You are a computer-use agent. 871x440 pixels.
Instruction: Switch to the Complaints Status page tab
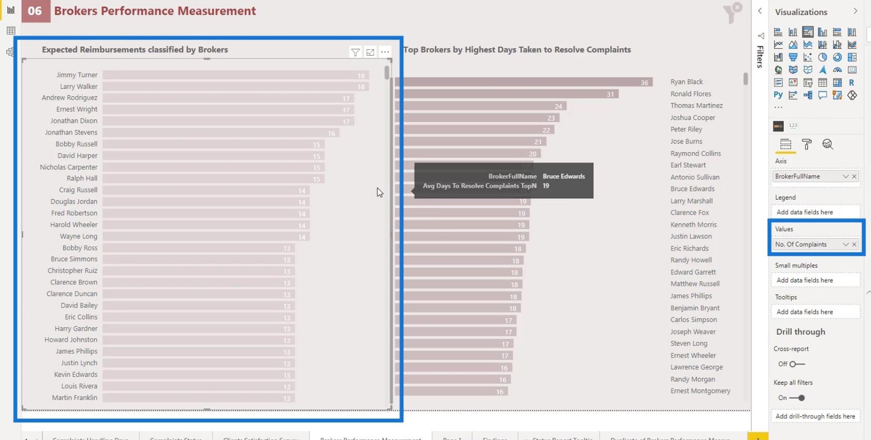click(x=176, y=437)
